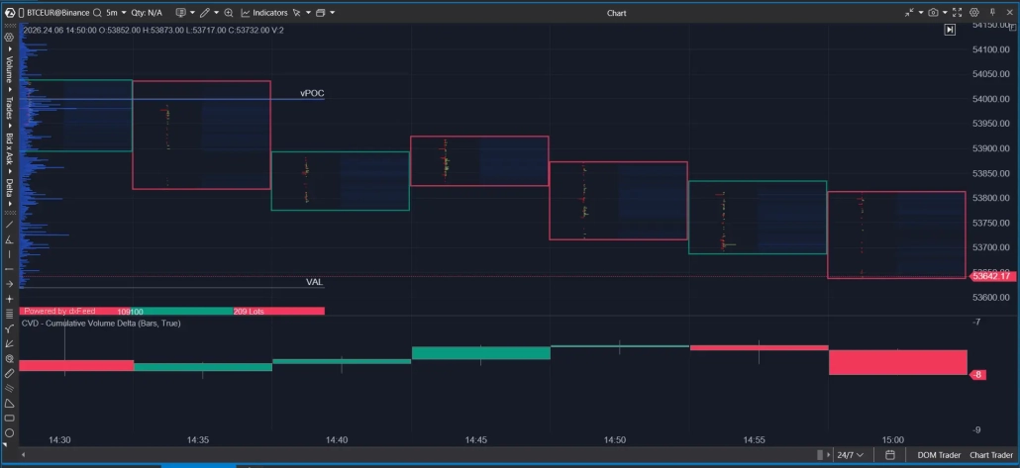Select the rectangle shape tool
Viewport: 1020px width, 468px height.
coord(9,419)
